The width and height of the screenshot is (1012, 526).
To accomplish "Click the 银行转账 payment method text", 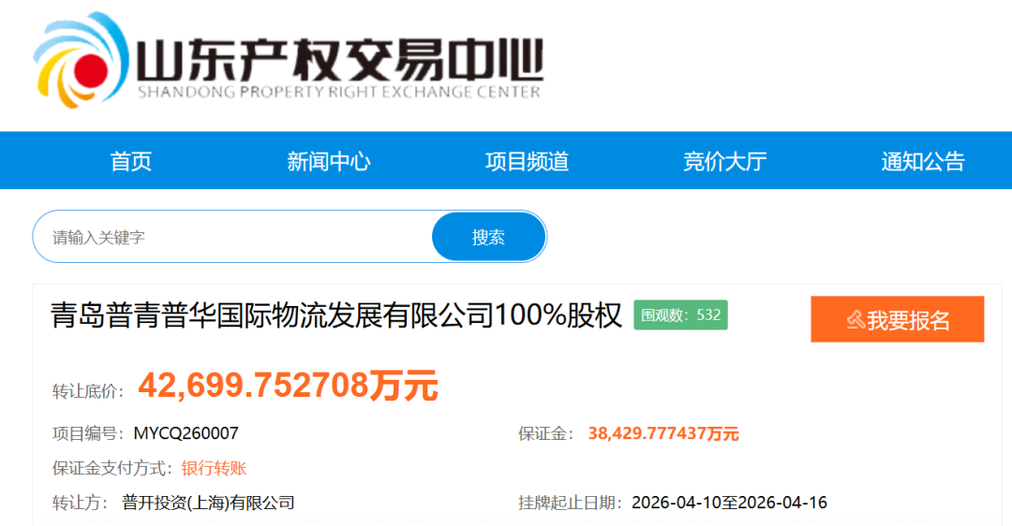I will 214,468.
